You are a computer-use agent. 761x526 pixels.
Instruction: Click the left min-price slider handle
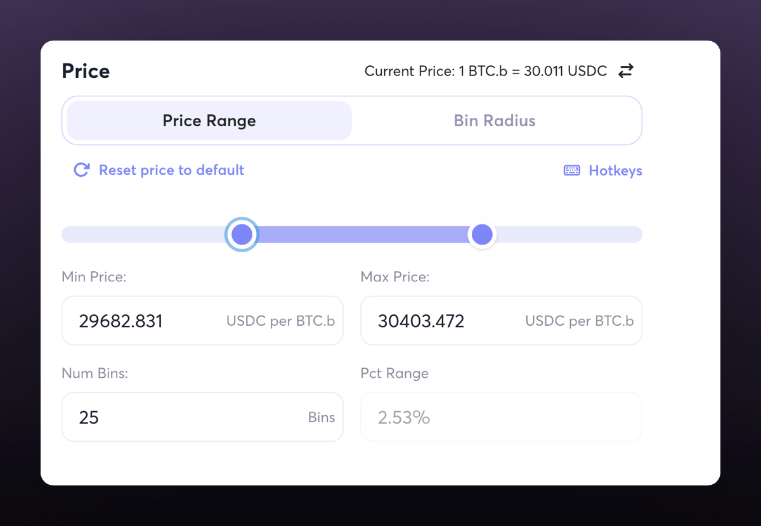pyautogui.click(x=242, y=234)
